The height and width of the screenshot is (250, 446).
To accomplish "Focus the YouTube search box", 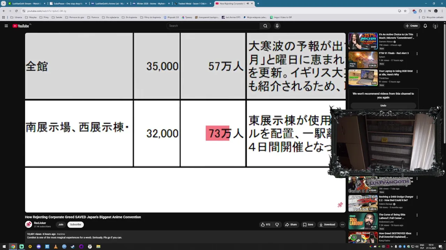I will pos(213,26).
